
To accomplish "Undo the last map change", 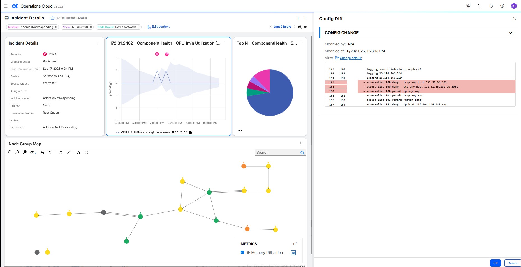I will pos(50,153).
